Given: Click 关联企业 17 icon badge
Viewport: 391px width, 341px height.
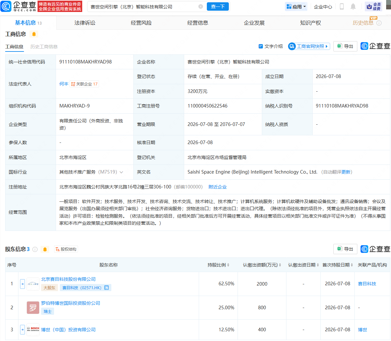Looking at the screenshot, I should tap(84, 84).
